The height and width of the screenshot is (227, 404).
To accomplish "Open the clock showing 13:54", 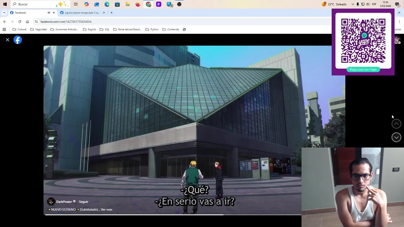I will [385, 4].
